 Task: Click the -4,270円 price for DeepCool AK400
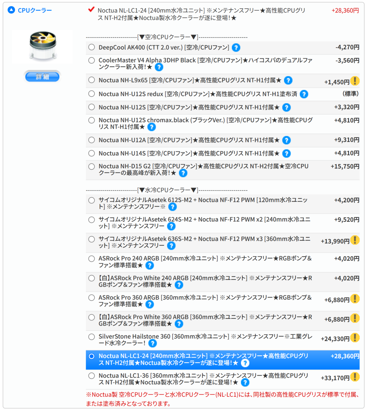(x=347, y=47)
